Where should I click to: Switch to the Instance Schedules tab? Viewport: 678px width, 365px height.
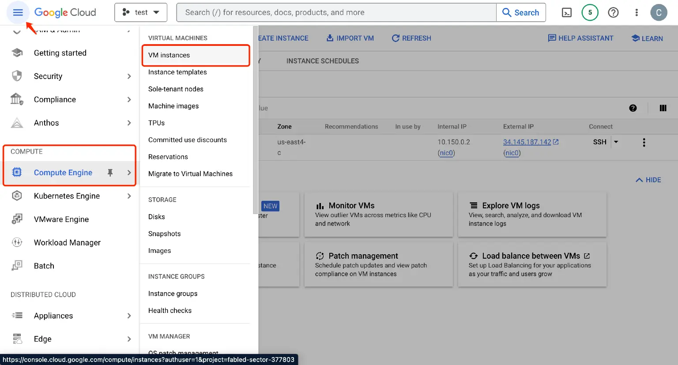coord(322,60)
